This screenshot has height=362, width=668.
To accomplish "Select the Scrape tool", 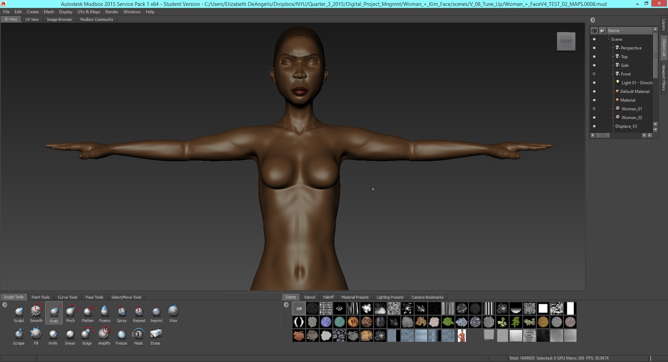I will pos(19,336).
